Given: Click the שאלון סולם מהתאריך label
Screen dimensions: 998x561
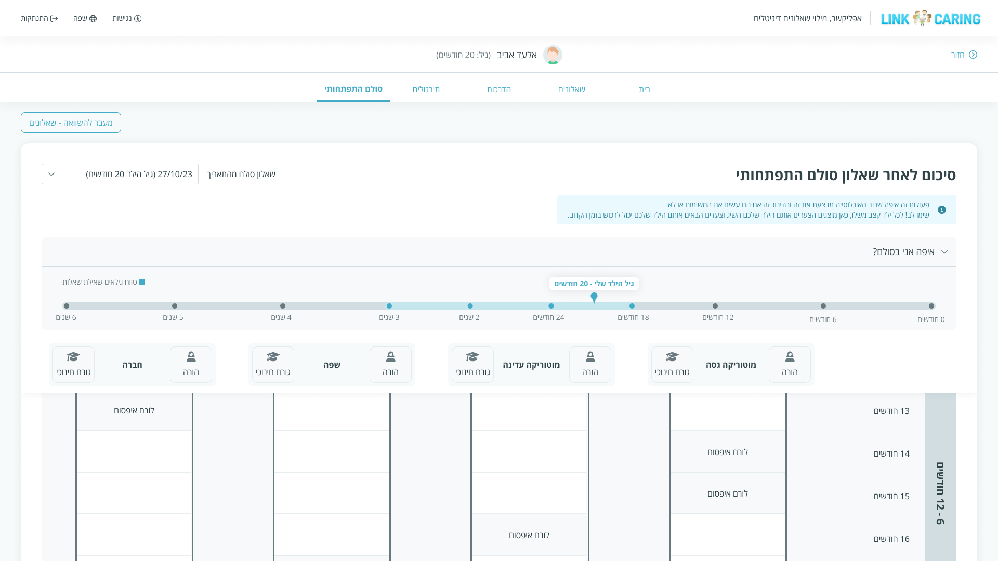Looking at the screenshot, I should [241, 174].
